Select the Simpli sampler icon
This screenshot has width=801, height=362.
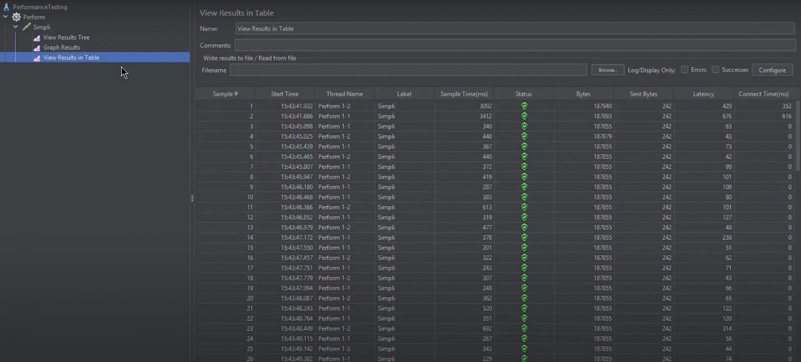(25, 27)
